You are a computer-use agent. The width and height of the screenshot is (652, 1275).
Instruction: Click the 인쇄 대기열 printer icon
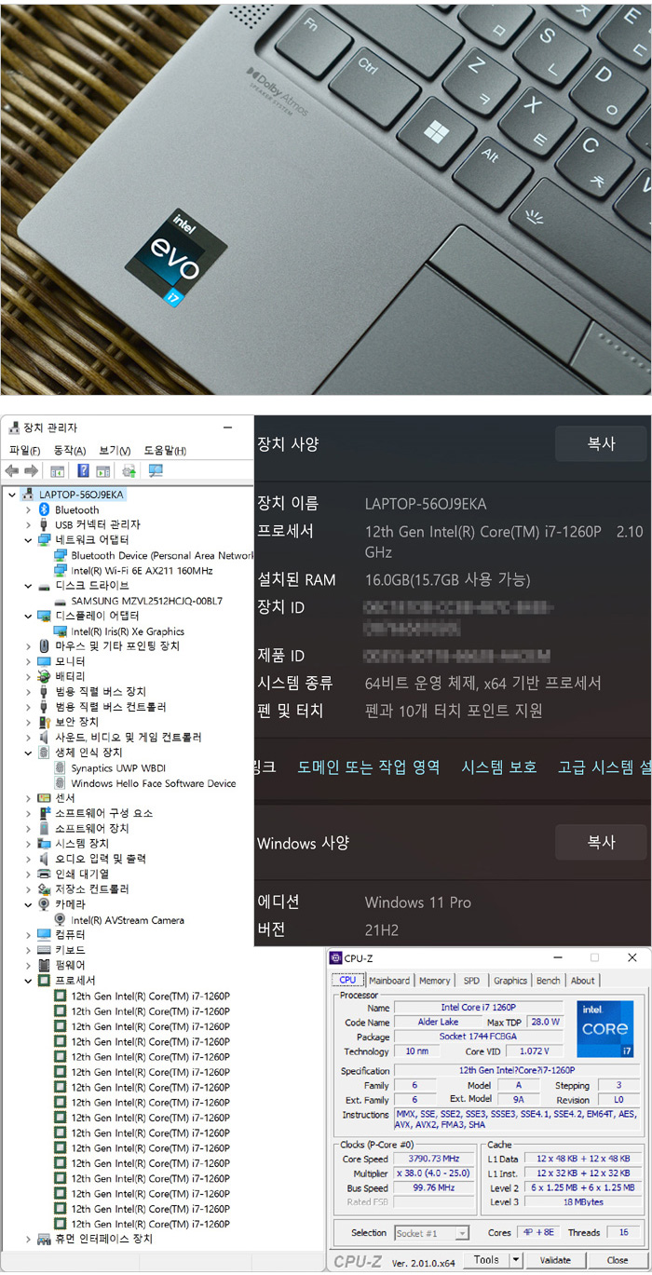[x=44, y=874]
